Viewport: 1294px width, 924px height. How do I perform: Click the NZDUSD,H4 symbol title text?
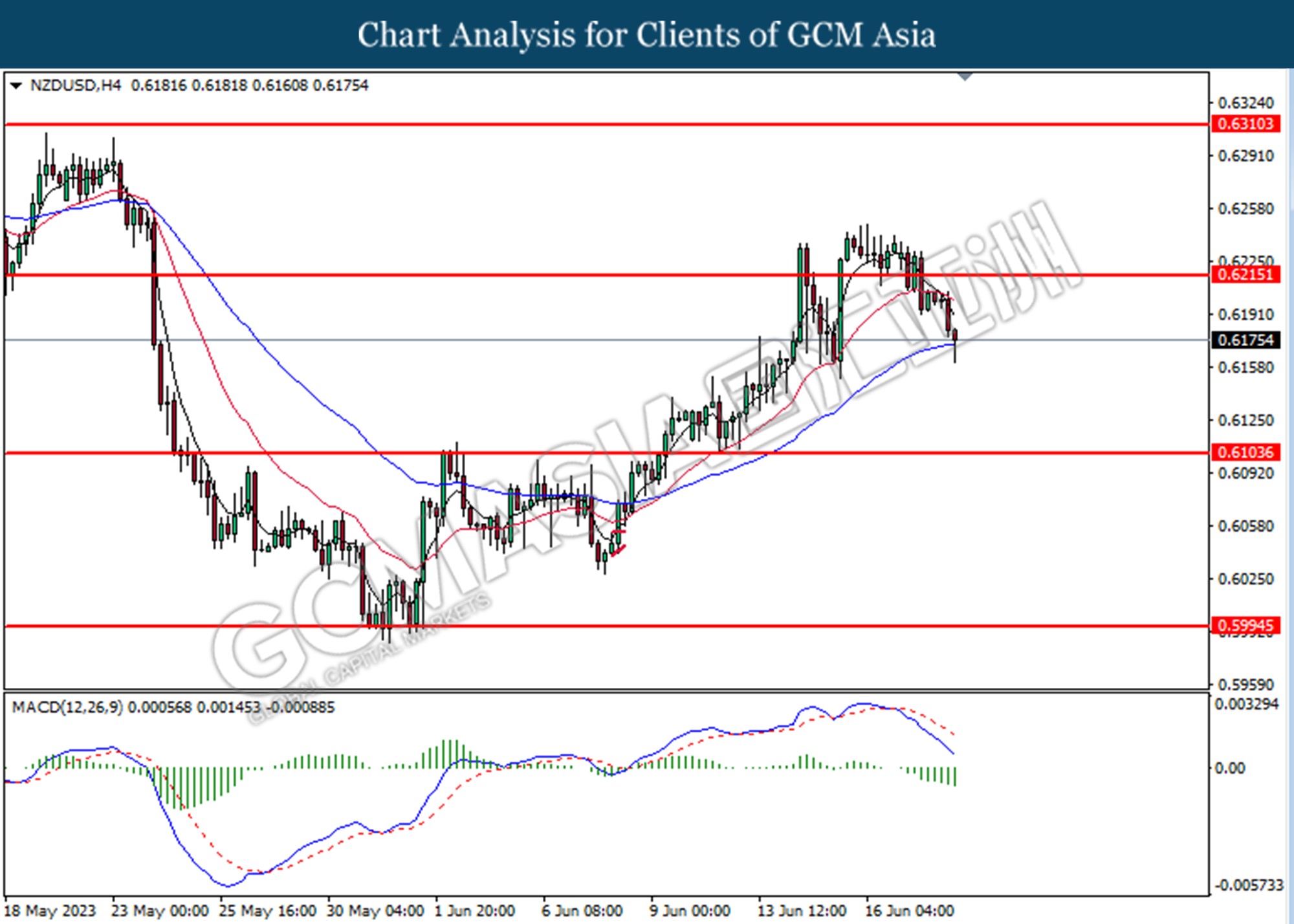point(76,85)
